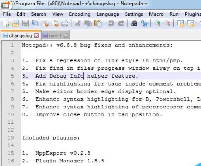Screen dimensions: 201x166
Task: Click the Find binoculars icon
Action: [x=134, y=23]
